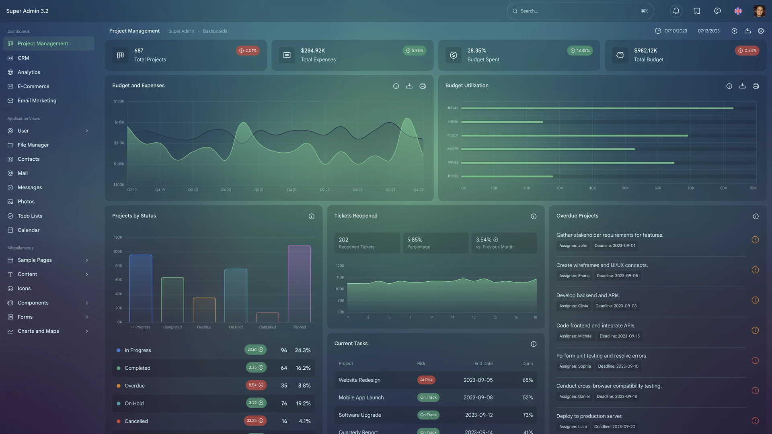Expand the Forms submenu
The height and width of the screenshot is (434, 772).
coord(87,317)
